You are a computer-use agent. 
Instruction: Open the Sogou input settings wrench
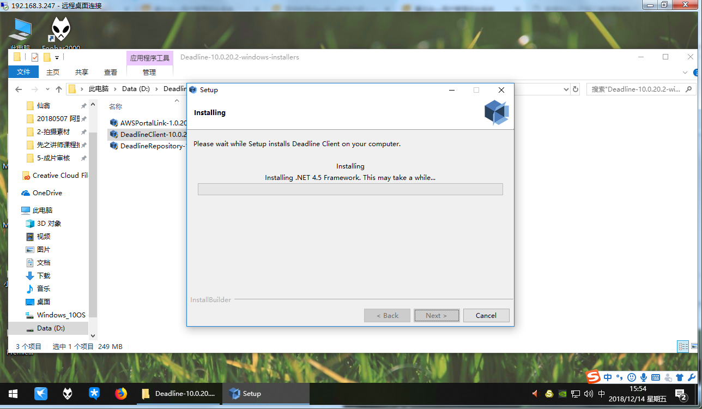[691, 377]
